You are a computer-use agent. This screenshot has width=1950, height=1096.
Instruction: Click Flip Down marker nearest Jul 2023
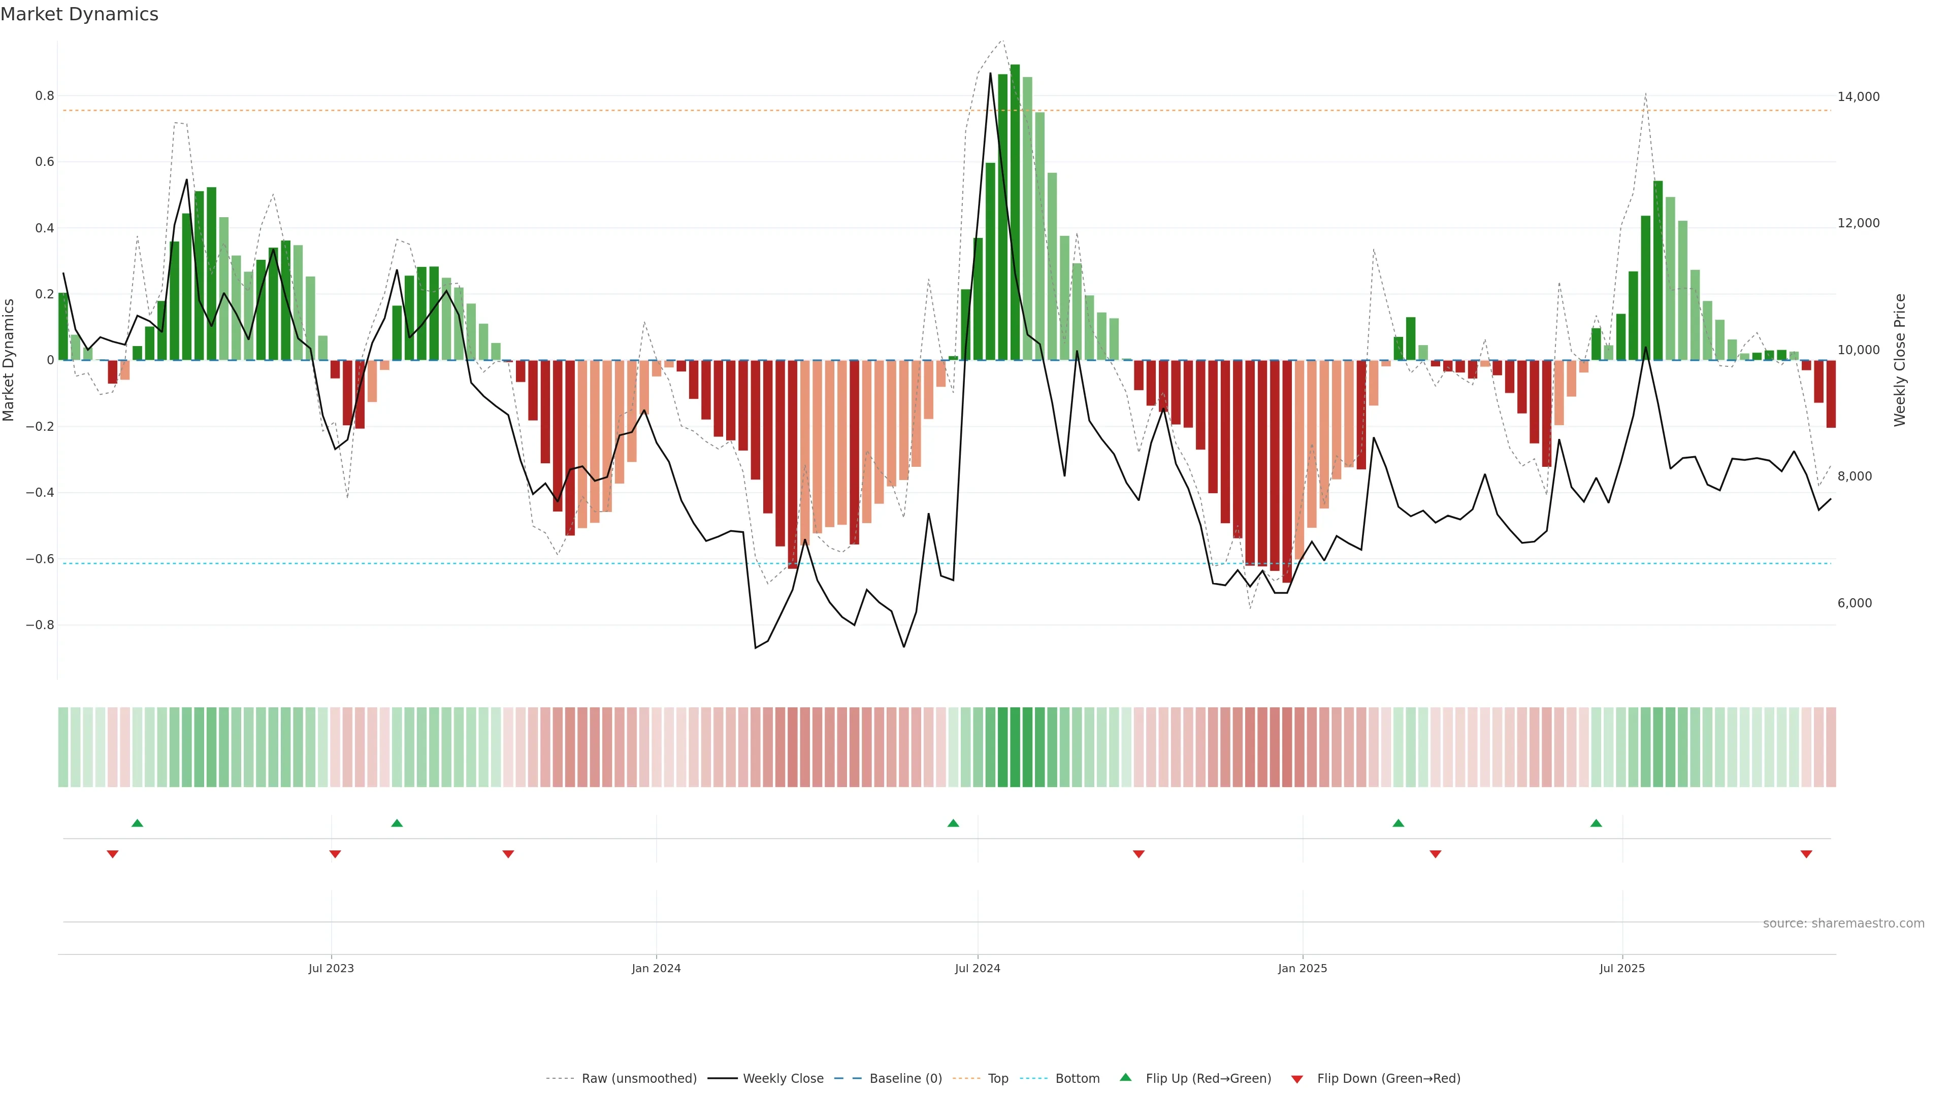click(335, 854)
